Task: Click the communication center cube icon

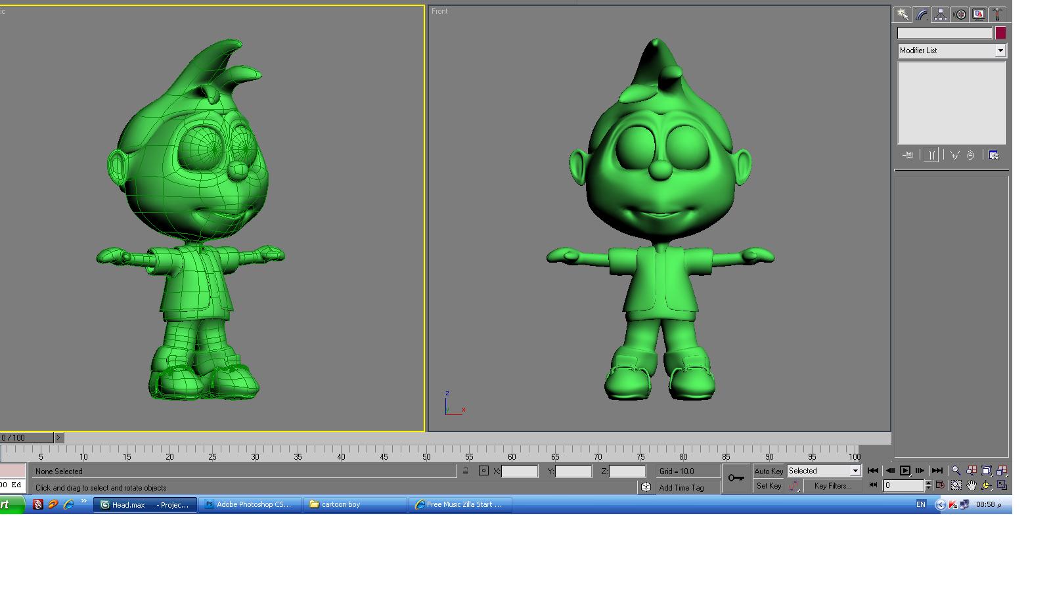Action: [646, 487]
